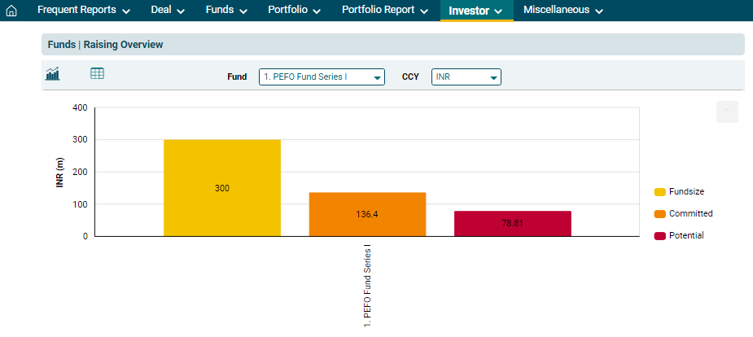753x337 pixels.
Task: Click the yellow Fundsize legend color swatch
Action: 660,192
